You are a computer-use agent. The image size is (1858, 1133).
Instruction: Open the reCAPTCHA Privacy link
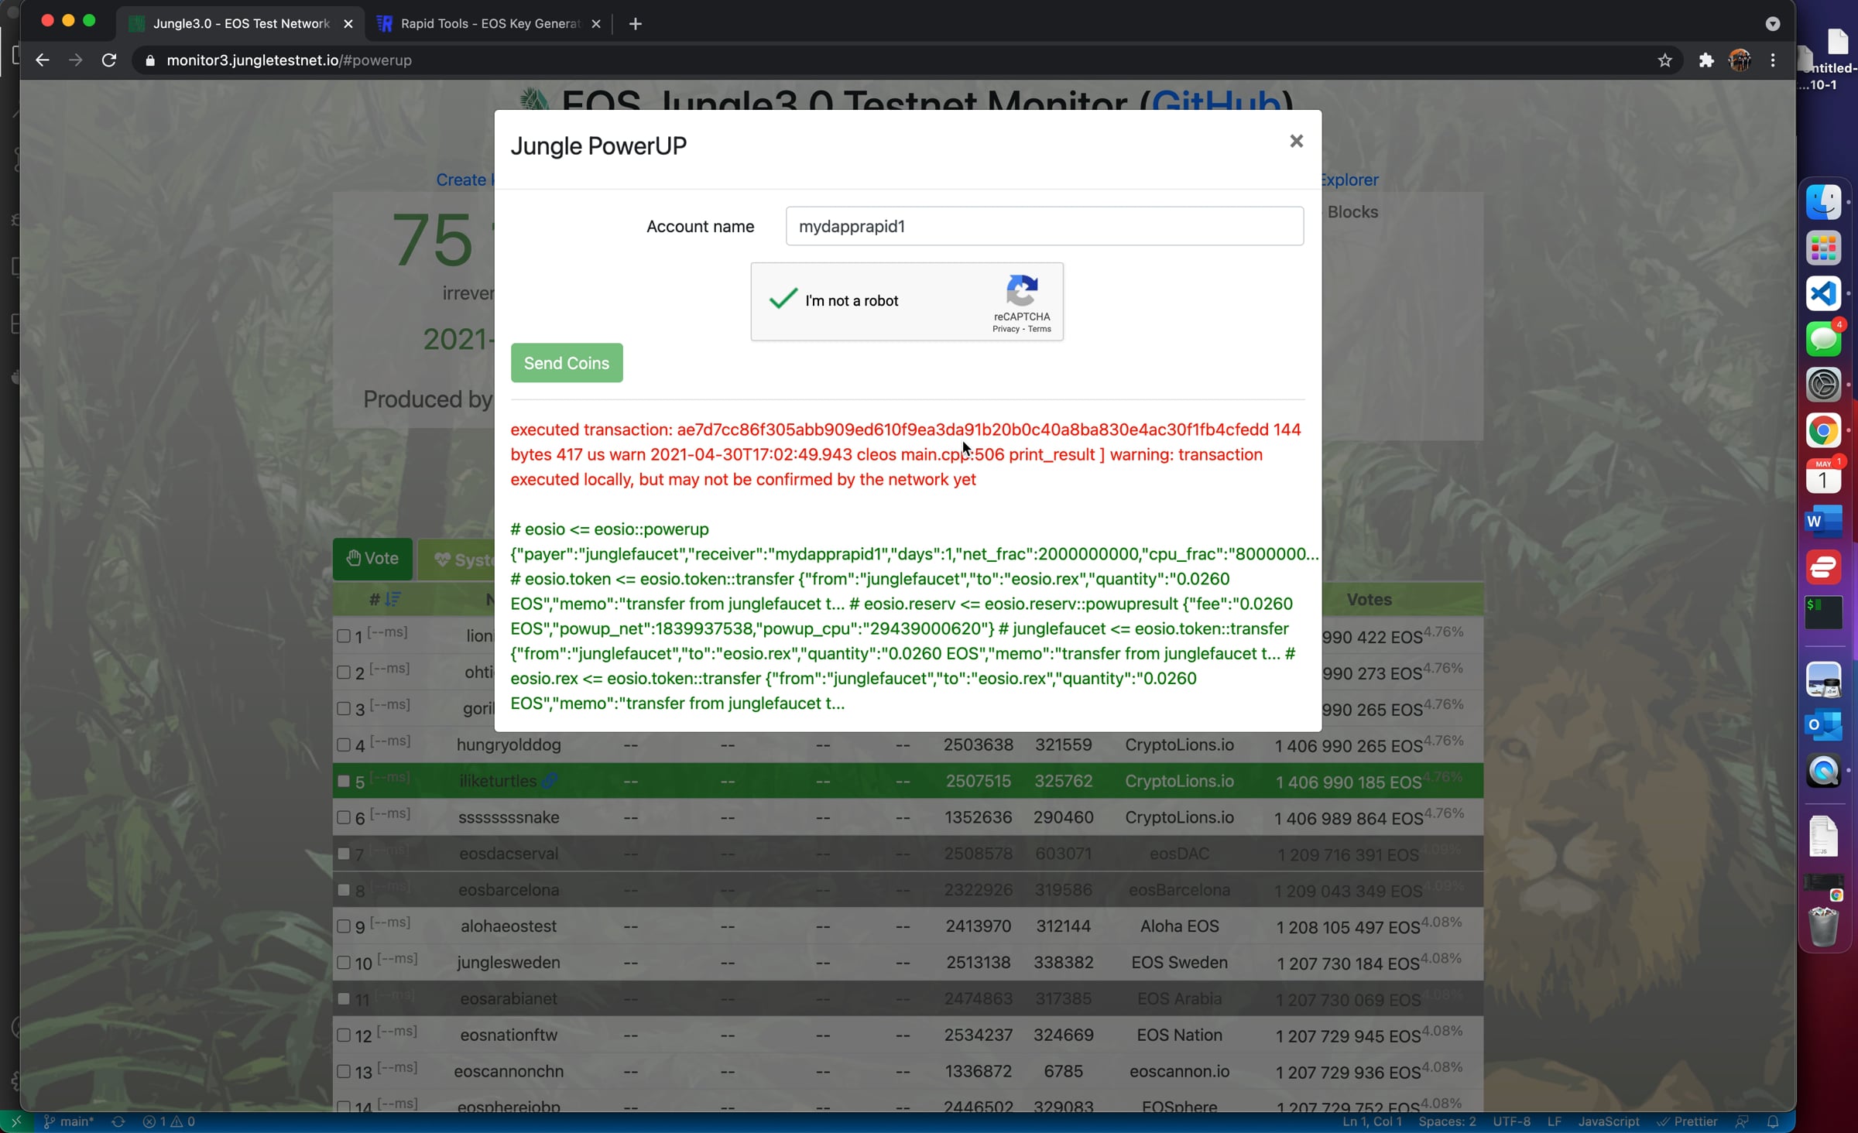(x=1006, y=329)
